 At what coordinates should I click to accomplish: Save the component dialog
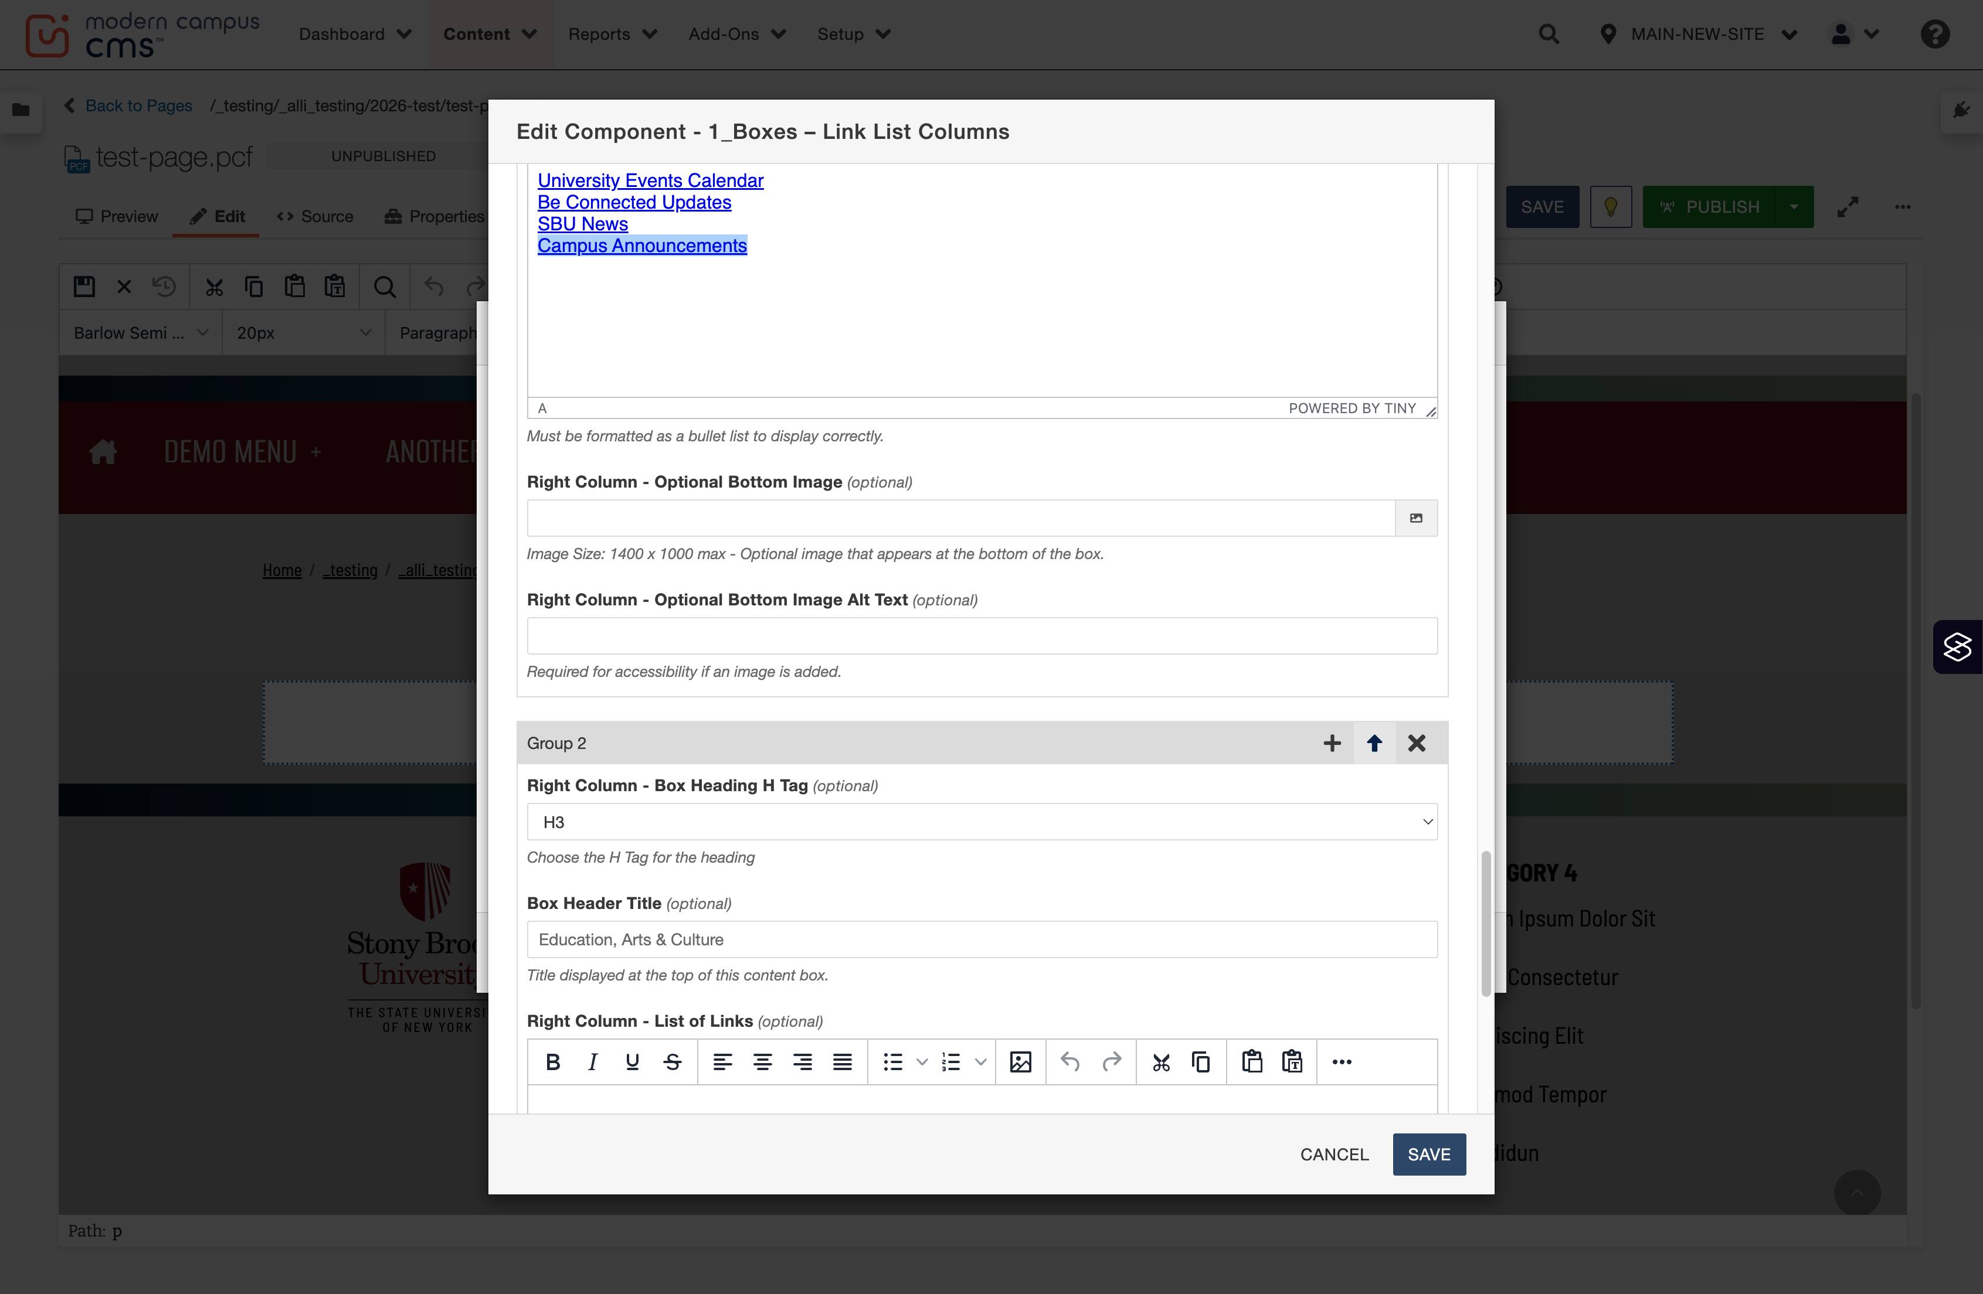point(1429,1154)
